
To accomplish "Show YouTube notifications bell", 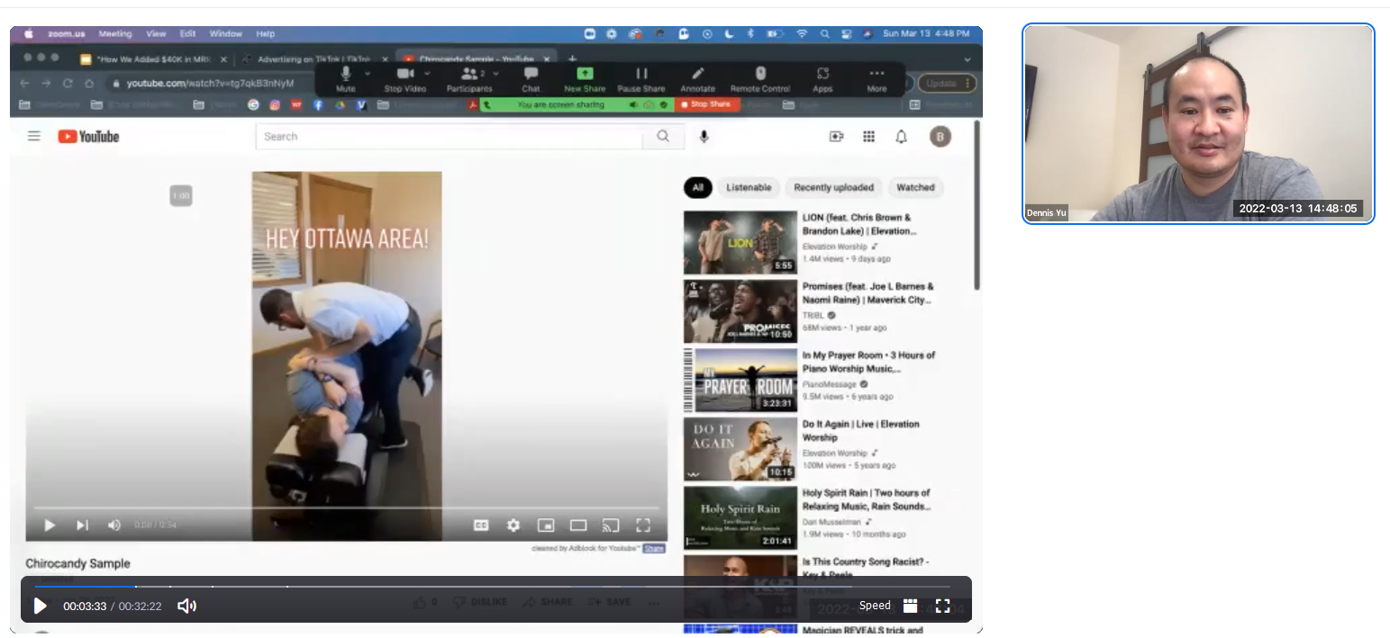I will click(x=902, y=137).
